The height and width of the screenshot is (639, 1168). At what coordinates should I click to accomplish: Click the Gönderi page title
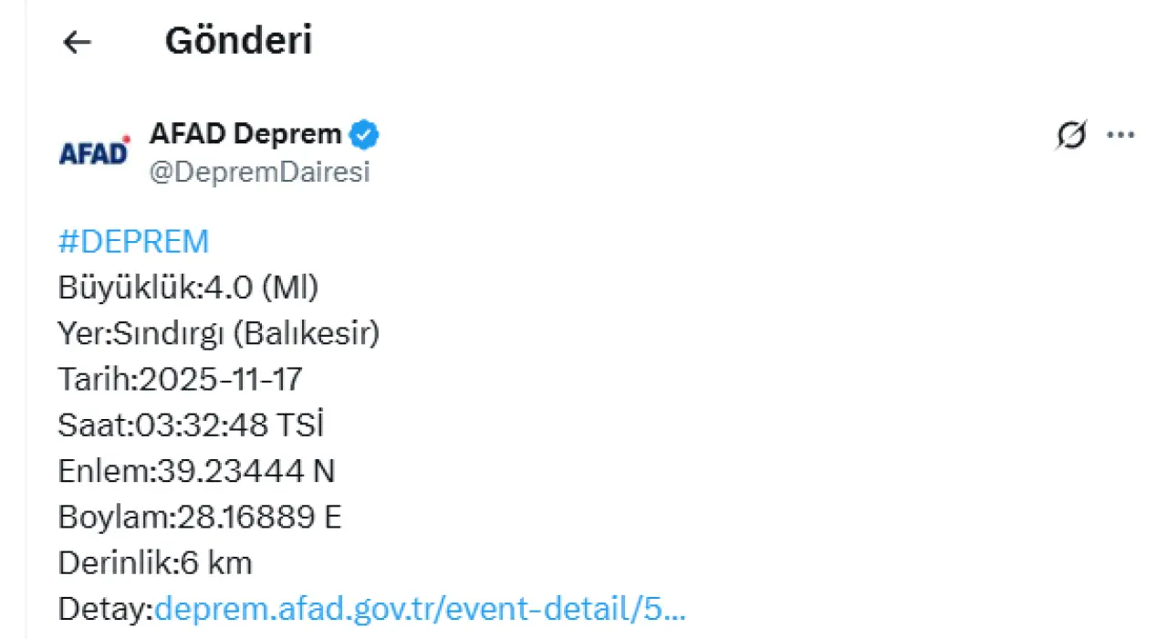click(238, 41)
